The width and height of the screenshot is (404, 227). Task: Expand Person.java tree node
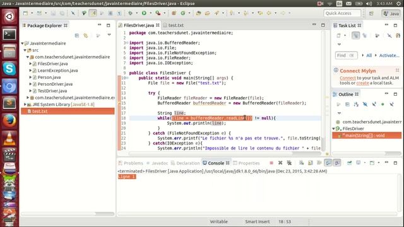pyautogui.click(x=30, y=77)
